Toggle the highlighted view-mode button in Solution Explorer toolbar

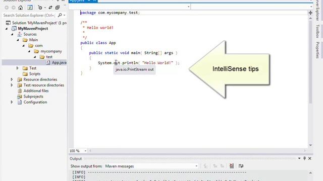[30, 8]
